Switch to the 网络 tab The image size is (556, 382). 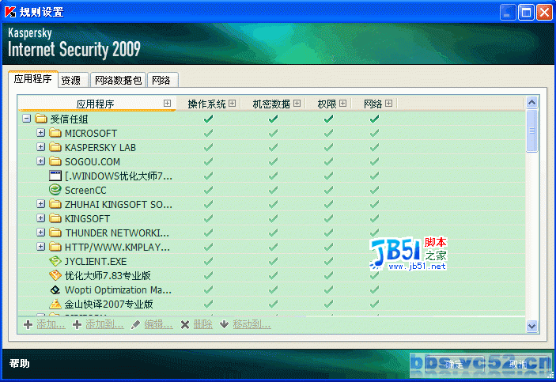(162, 80)
